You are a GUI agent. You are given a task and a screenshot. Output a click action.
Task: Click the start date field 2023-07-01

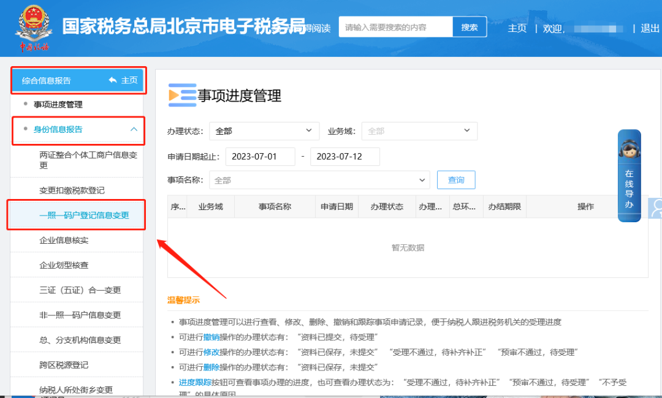click(261, 156)
